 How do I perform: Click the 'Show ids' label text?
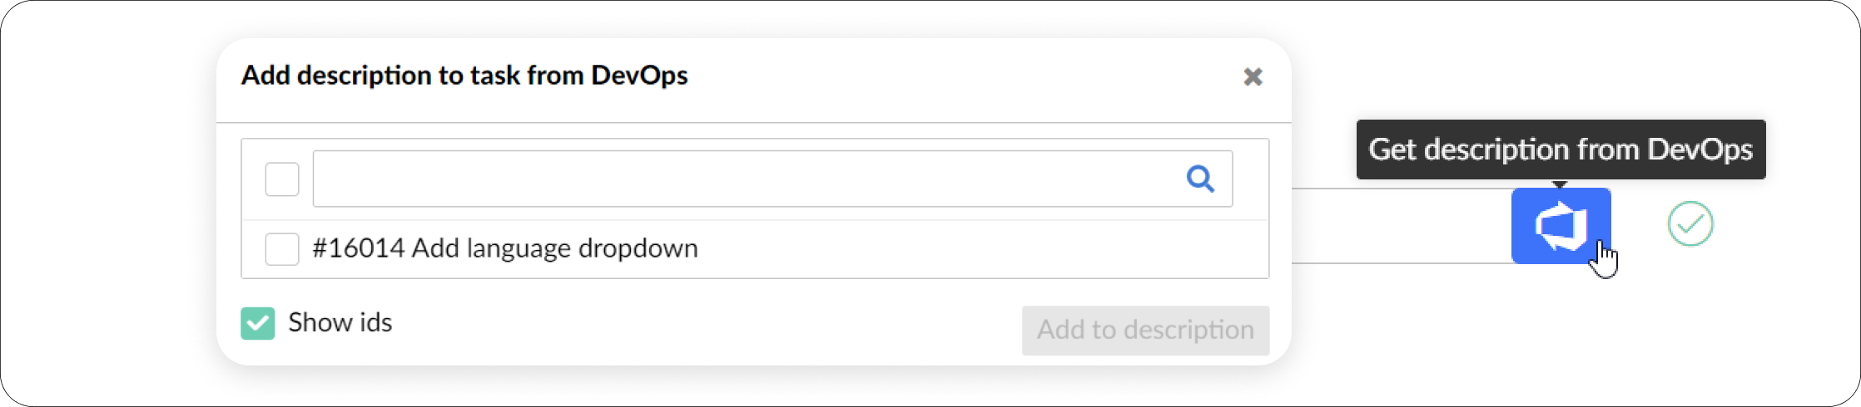340,322
